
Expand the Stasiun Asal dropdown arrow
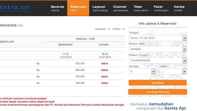click(185, 49)
